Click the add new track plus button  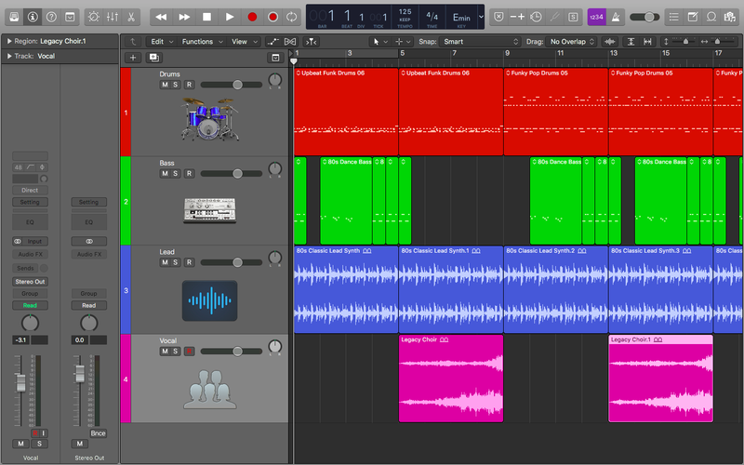pos(133,58)
